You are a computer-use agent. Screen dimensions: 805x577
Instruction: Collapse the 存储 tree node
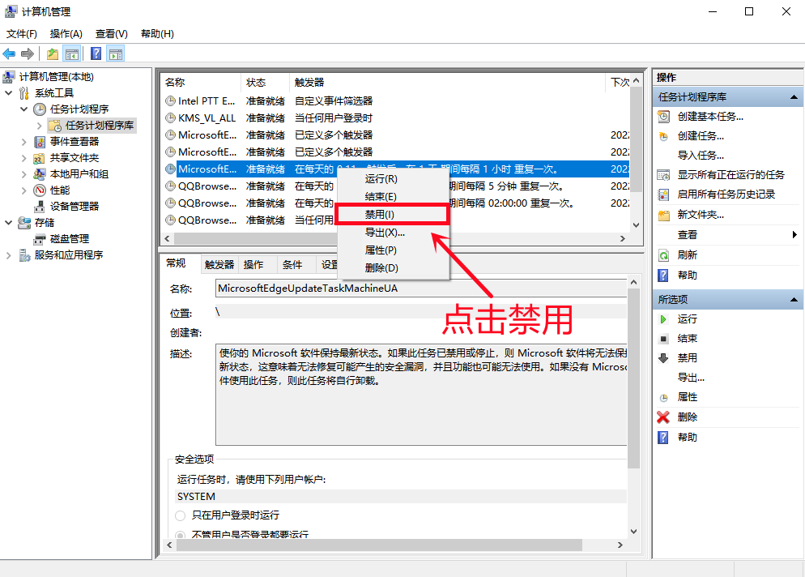[x=9, y=223]
